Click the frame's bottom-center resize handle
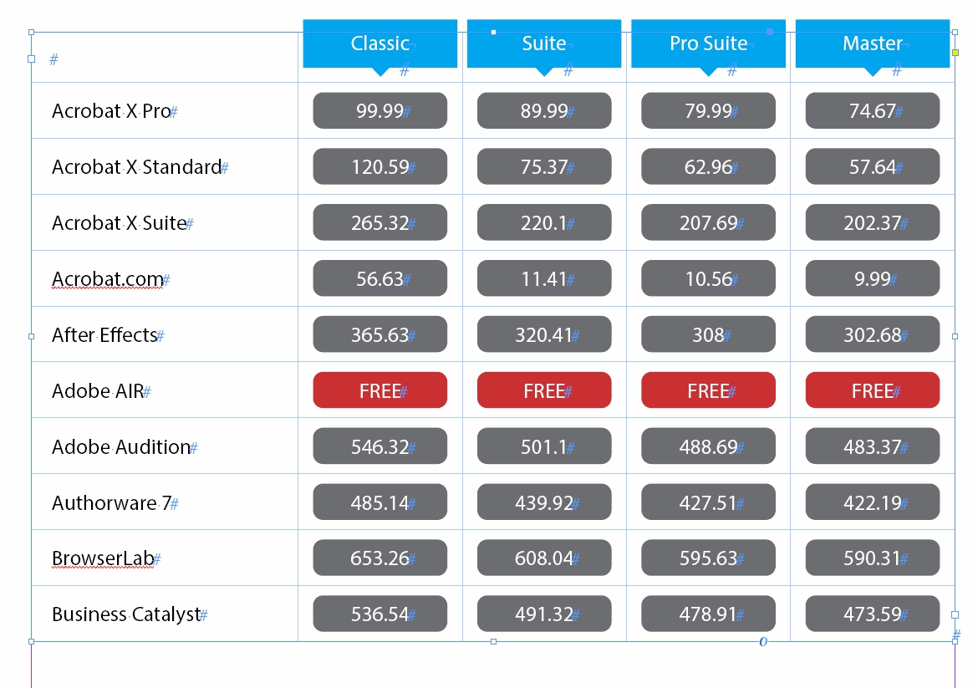Image resolution: width=978 pixels, height=688 pixels. (x=493, y=641)
